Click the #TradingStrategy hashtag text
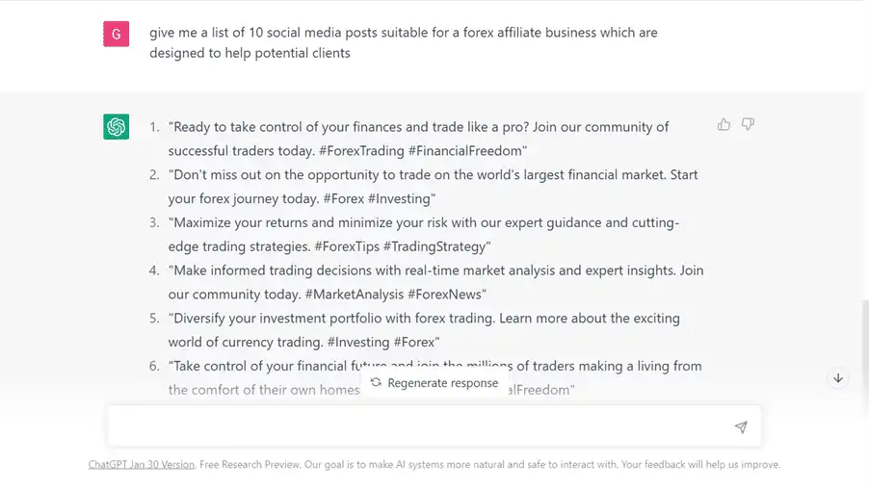The image size is (869, 489). (435, 246)
